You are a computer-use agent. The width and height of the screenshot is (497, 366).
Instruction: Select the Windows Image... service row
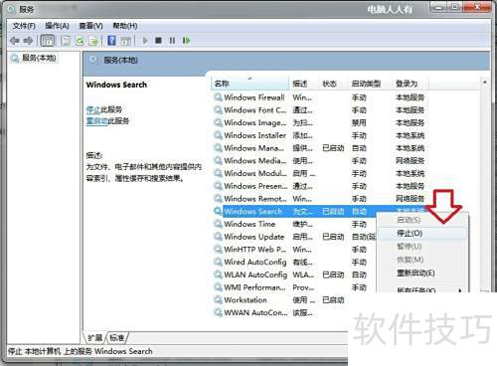[x=320, y=122]
